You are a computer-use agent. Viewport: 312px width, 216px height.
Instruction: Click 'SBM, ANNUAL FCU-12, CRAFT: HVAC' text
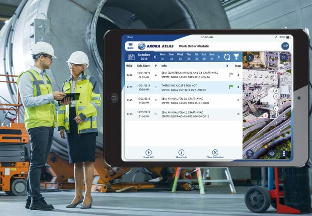point(182,112)
